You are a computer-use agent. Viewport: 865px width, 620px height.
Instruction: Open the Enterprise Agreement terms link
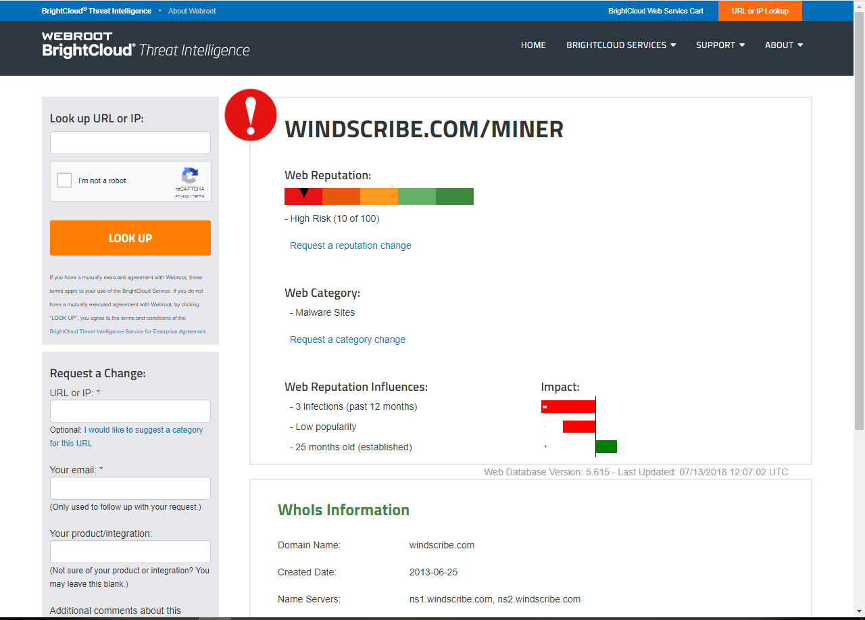[x=128, y=331]
